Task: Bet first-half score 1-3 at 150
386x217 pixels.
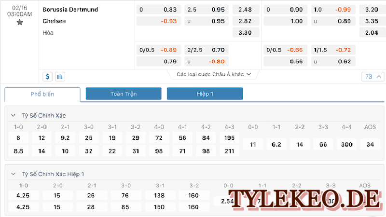Action: click(x=159, y=207)
